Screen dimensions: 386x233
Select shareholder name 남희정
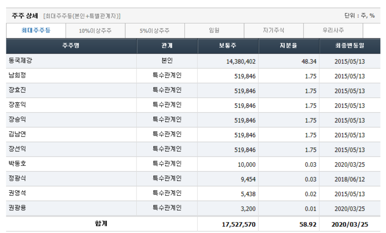click(17, 76)
